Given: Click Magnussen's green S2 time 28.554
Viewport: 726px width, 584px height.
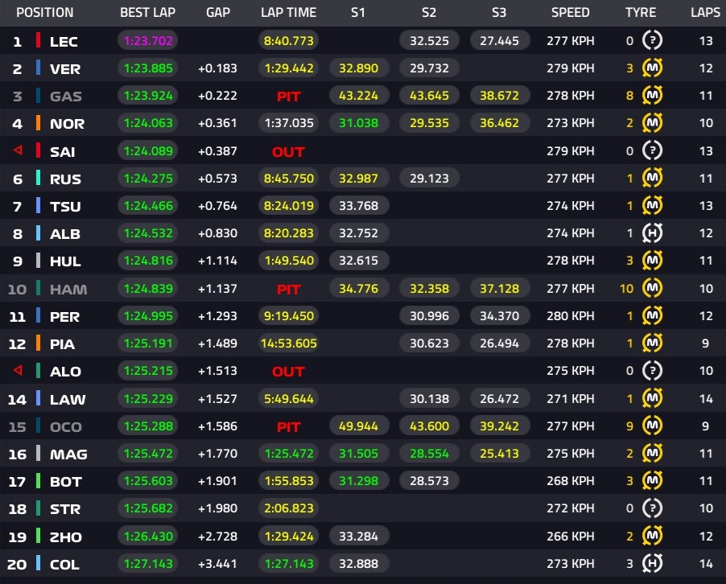Looking at the screenshot, I should coord(429,454).
